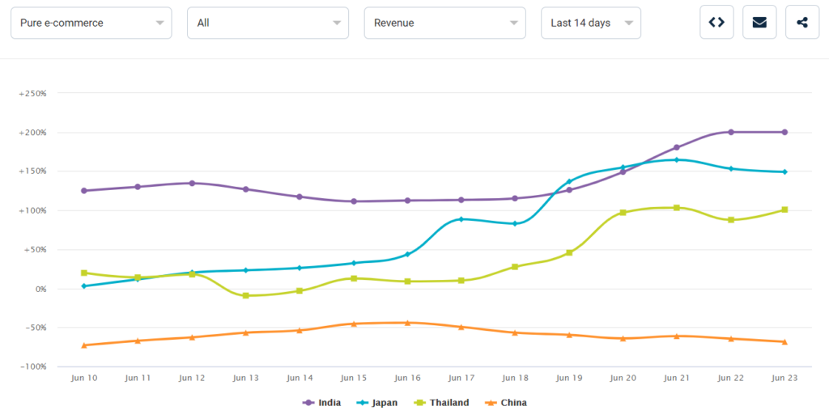The image size is (829, 419).
Task: Click India data point at Jun 21
Action: click(x=677, y=147)
